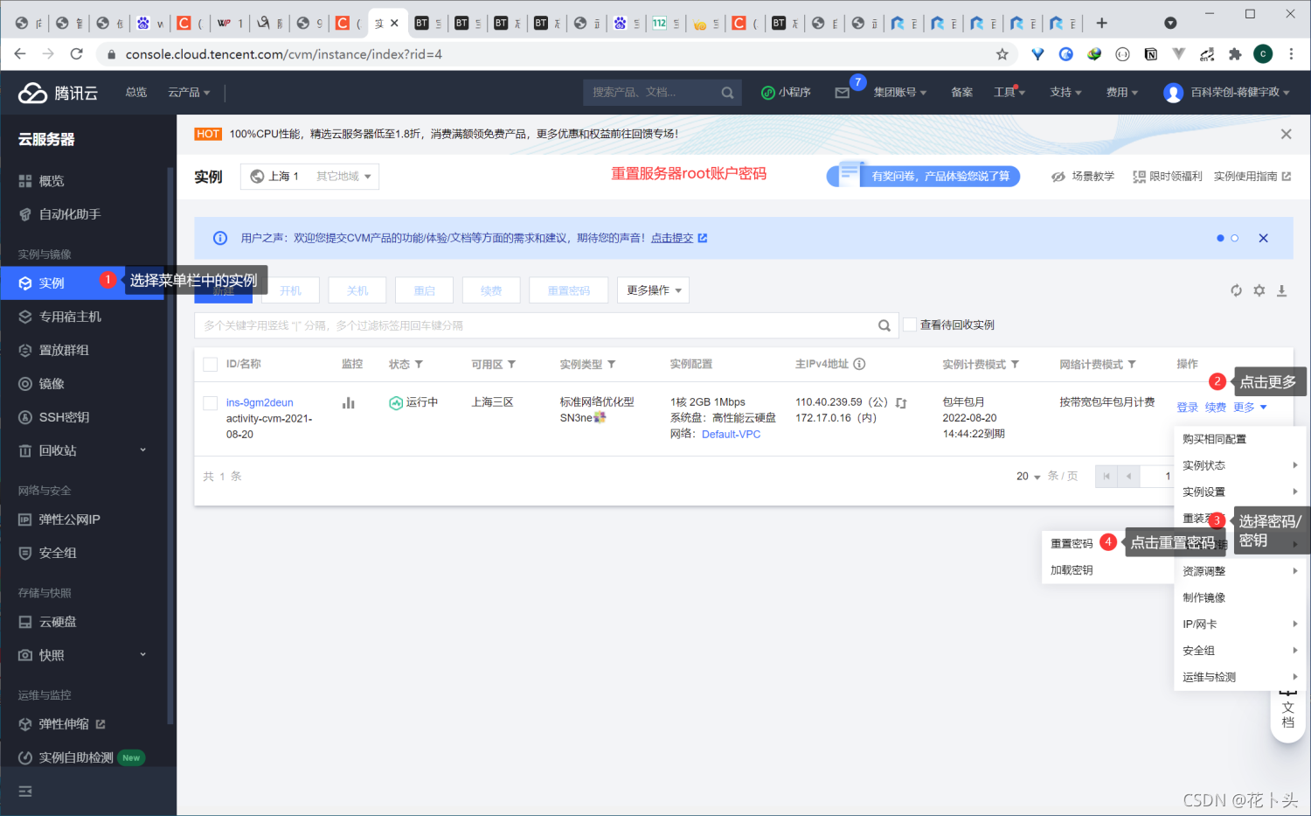1311x816 pixels.
Task: Click the instance search input field
Action: tap(524, 324)
